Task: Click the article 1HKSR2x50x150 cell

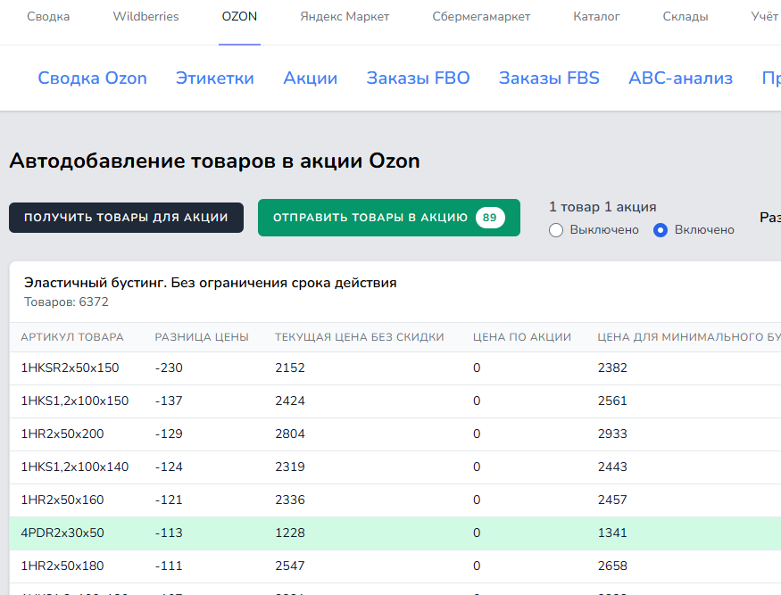Action: (70, 368)
